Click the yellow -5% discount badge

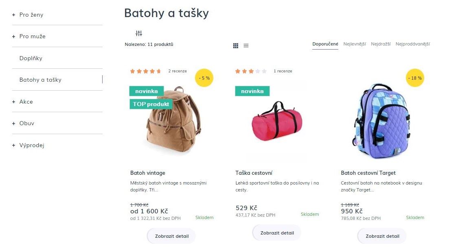(x=204, y=78)
